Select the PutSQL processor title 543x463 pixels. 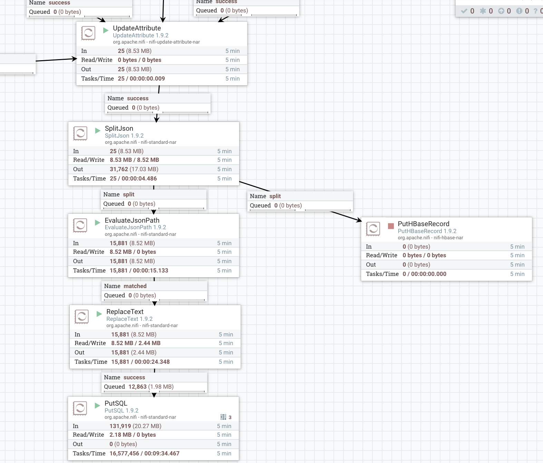coord(116,403)
